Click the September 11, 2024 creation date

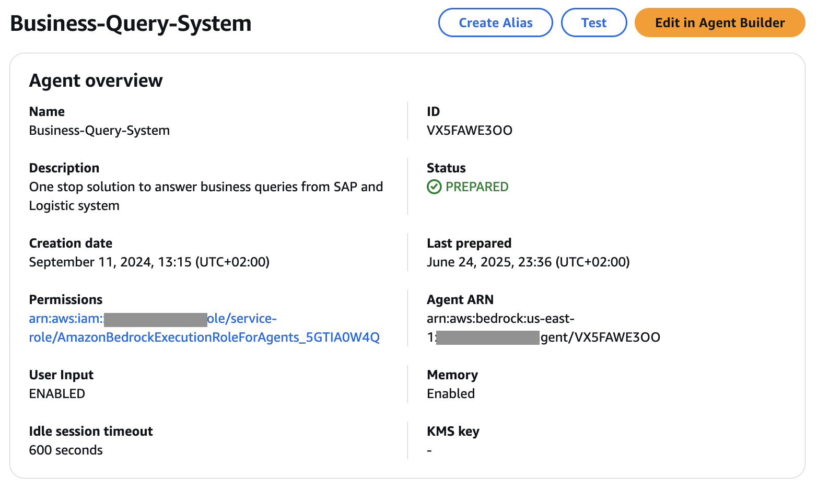pos(149,262)
